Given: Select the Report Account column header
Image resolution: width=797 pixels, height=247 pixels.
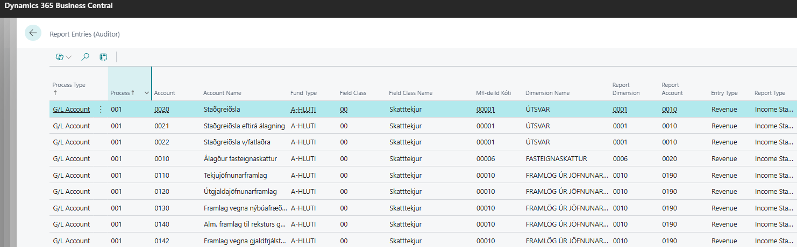Looking at the screenshot, I should tap(672, 89).
